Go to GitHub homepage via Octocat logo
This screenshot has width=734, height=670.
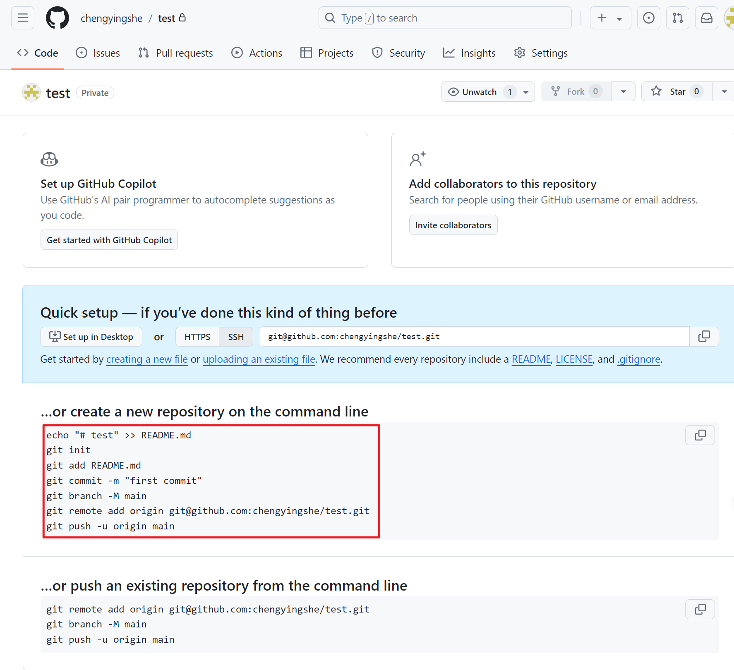point(57,18)
